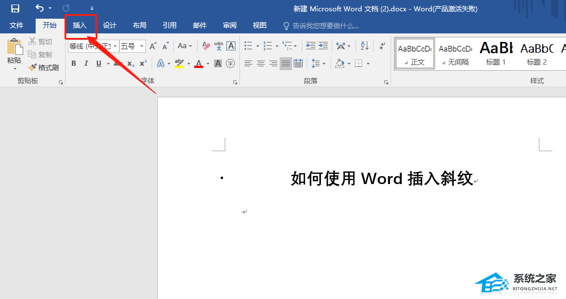566x299 pixels.
Task: Open the 插入 (Insert) ribbon tab
Action: pyautogui.click(x=80, y=25)
